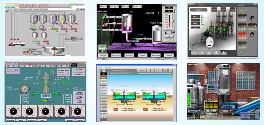Click the line speed value 1336.0
This screenshot has height=125, width=264.
tap(79, 94)
